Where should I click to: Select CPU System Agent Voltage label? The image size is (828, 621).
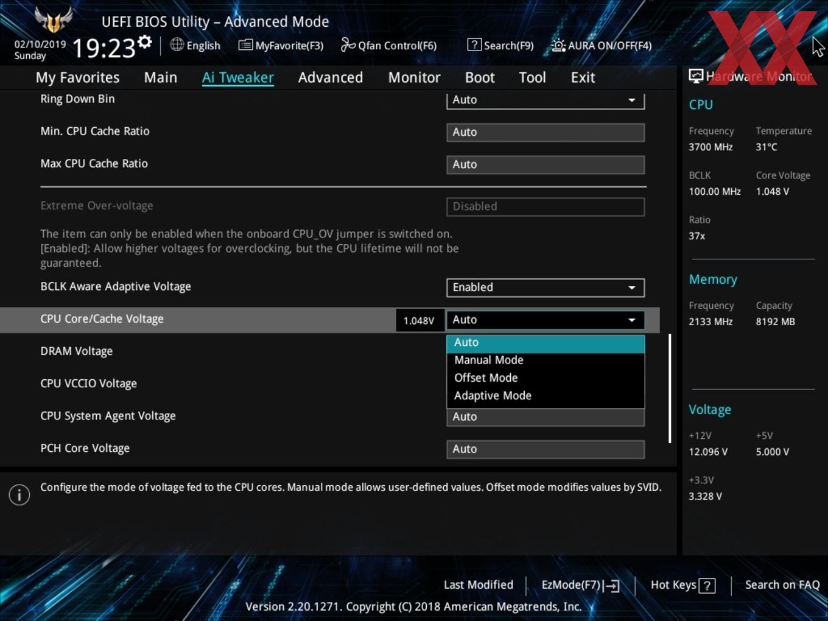click(108, 416)
